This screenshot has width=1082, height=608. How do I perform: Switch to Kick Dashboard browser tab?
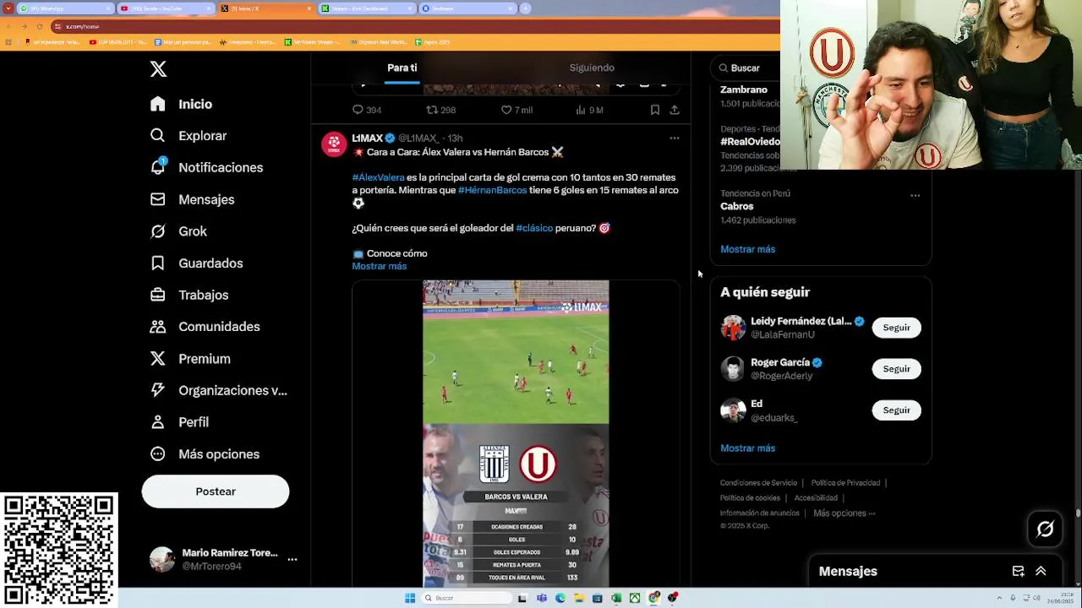366,8
